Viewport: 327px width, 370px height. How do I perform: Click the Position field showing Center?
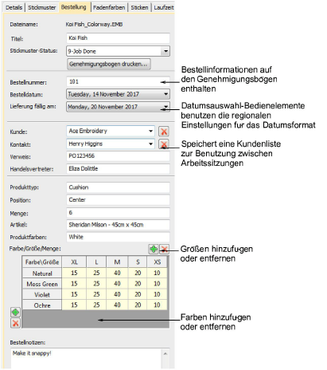tap(118, 200)
